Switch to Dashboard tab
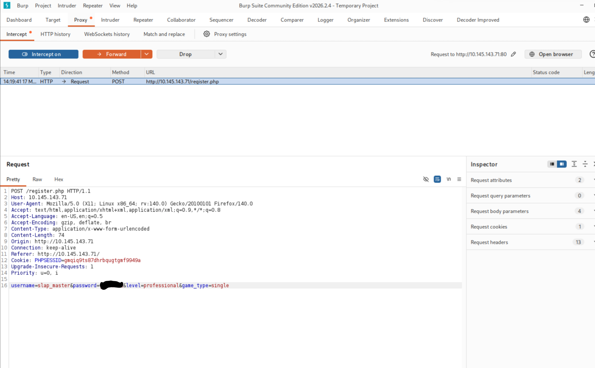Screen dimensions: 595x368 pyautogui.click(x=19, y=20)
